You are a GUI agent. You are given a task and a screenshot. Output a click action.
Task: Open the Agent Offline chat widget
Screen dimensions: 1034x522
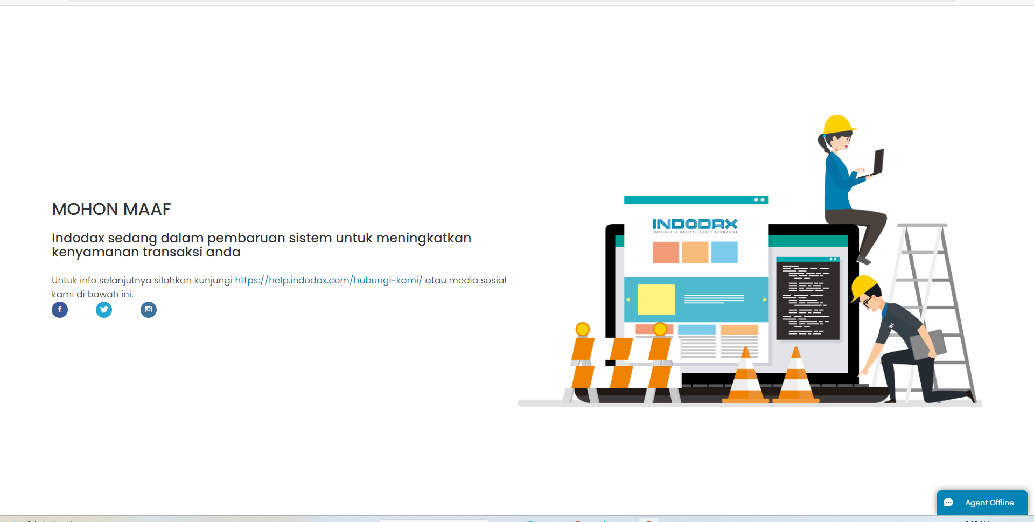tap(982, 503)
